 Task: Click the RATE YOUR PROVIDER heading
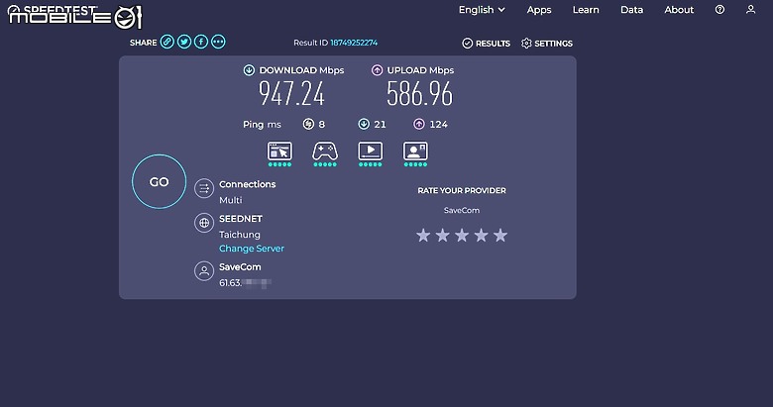pyautogui.click(x=462, y=190)
